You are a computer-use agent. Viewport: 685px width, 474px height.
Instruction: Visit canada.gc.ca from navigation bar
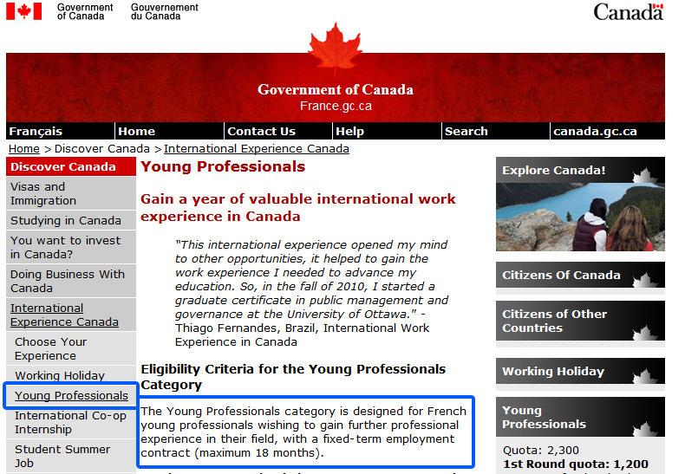(x=595, y=132)
